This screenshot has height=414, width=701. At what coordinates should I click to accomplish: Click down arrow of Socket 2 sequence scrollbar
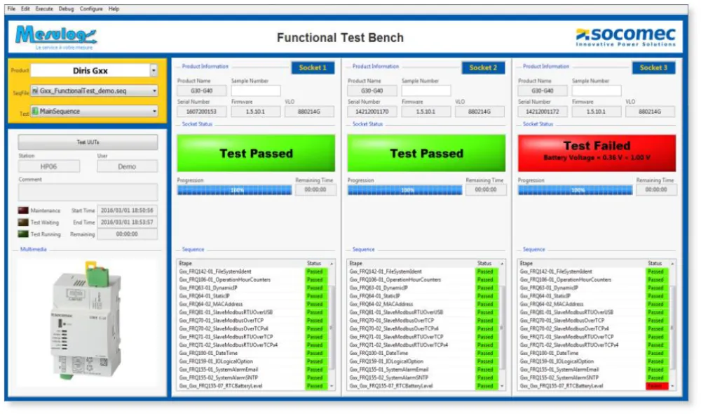coord(502,386)
